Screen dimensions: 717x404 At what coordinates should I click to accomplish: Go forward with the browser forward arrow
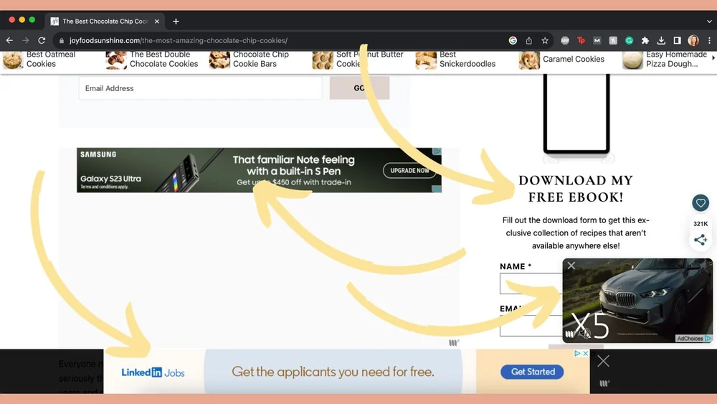pyautogui.click(x=26, y=40)
